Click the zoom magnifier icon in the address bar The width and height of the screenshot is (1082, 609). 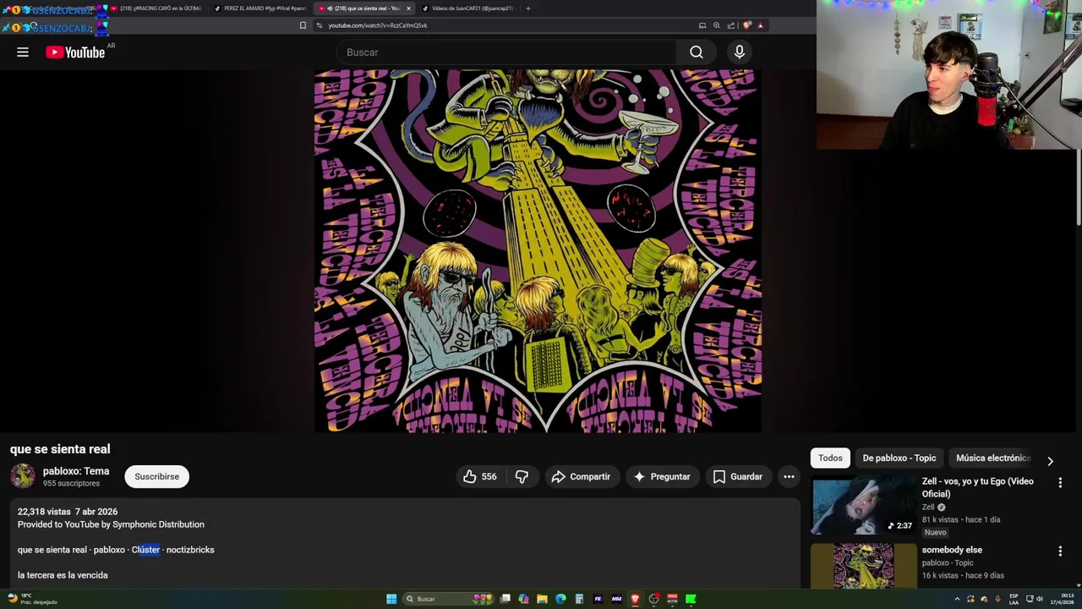(717, 25)
